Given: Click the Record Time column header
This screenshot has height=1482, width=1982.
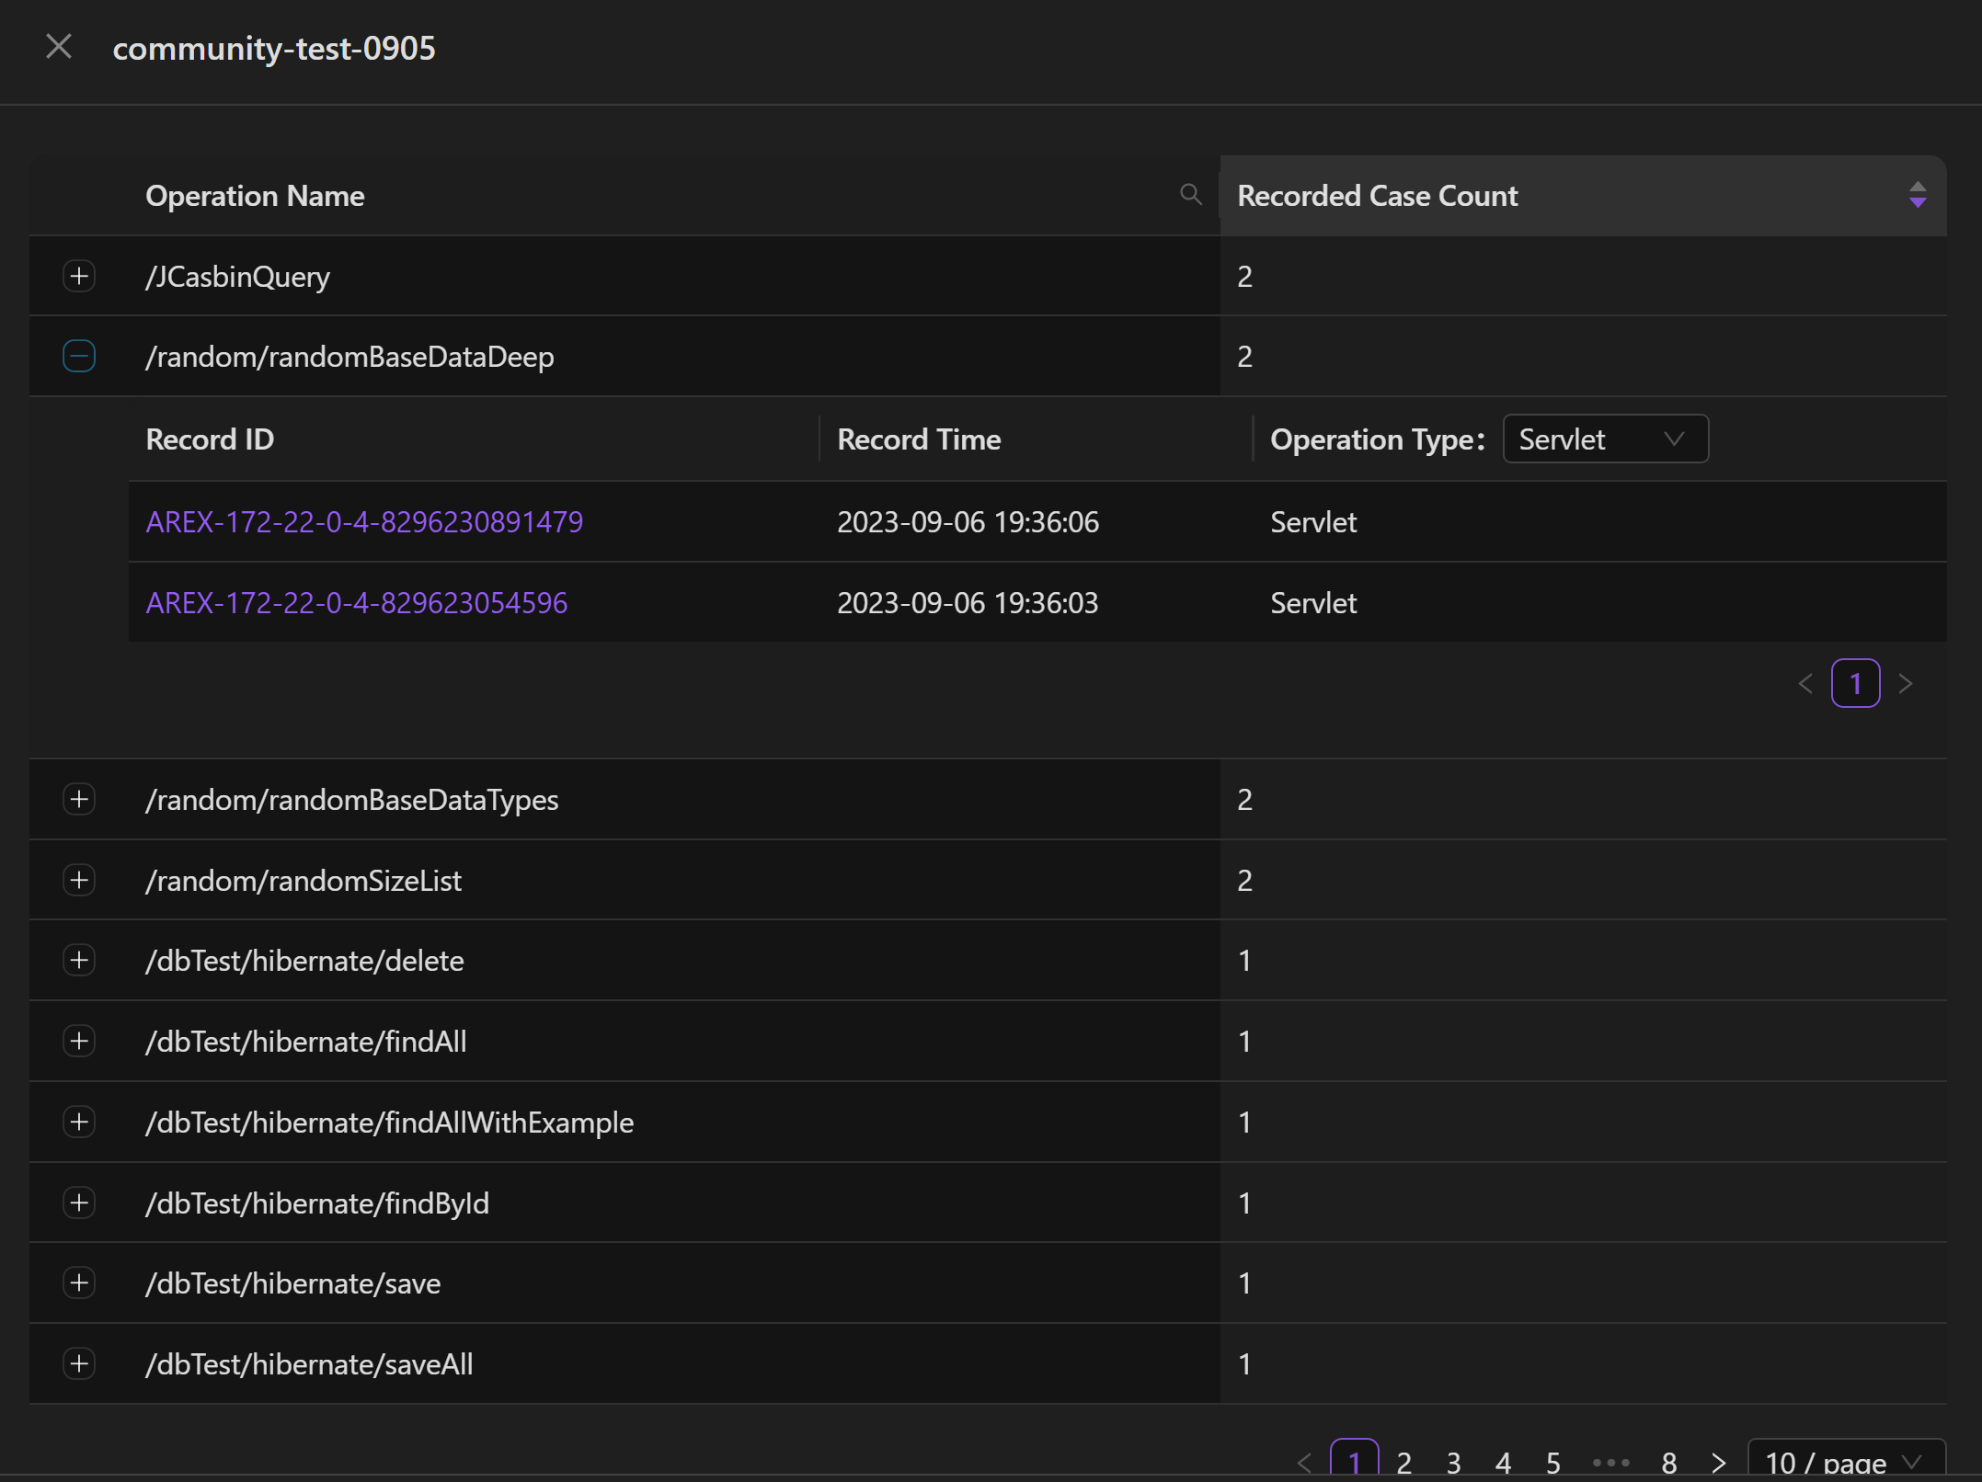Looking at the screenshot, I should [x=918, y=439].
